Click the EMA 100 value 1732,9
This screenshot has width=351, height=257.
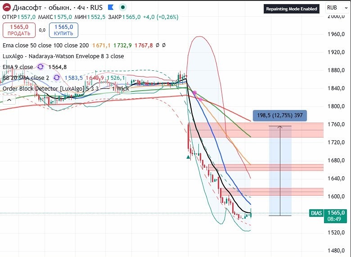[122, 45]
